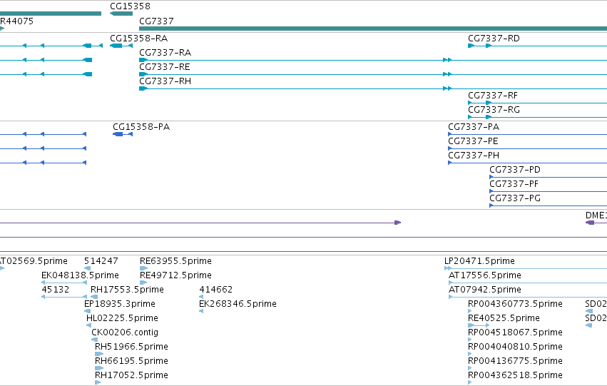Viewport: 607px width, 386px height.
Task: Click the RP004362518.5prime EST label
Action: (515, 376)
